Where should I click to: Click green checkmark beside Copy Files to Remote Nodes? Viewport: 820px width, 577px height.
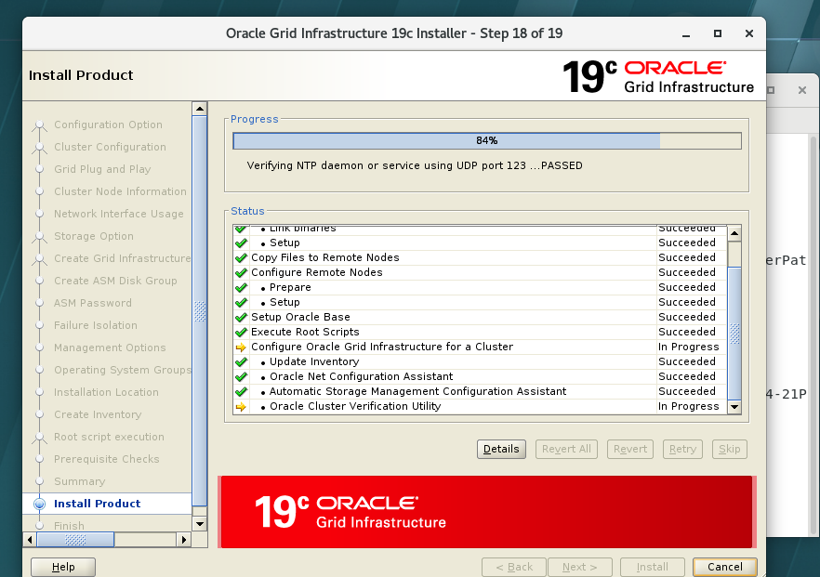click(x=241, y=257)
